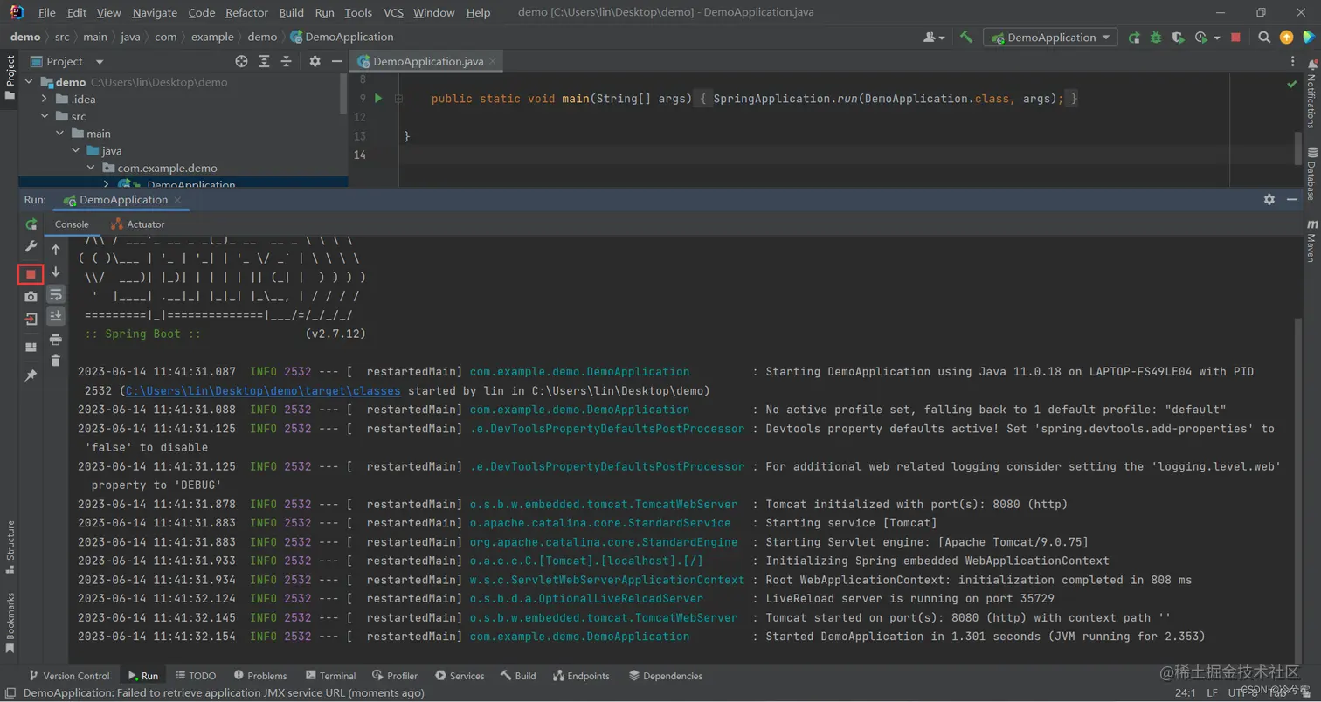The image size is (1321, 702).
Task: Pin the Run tab
Action: 31,375
